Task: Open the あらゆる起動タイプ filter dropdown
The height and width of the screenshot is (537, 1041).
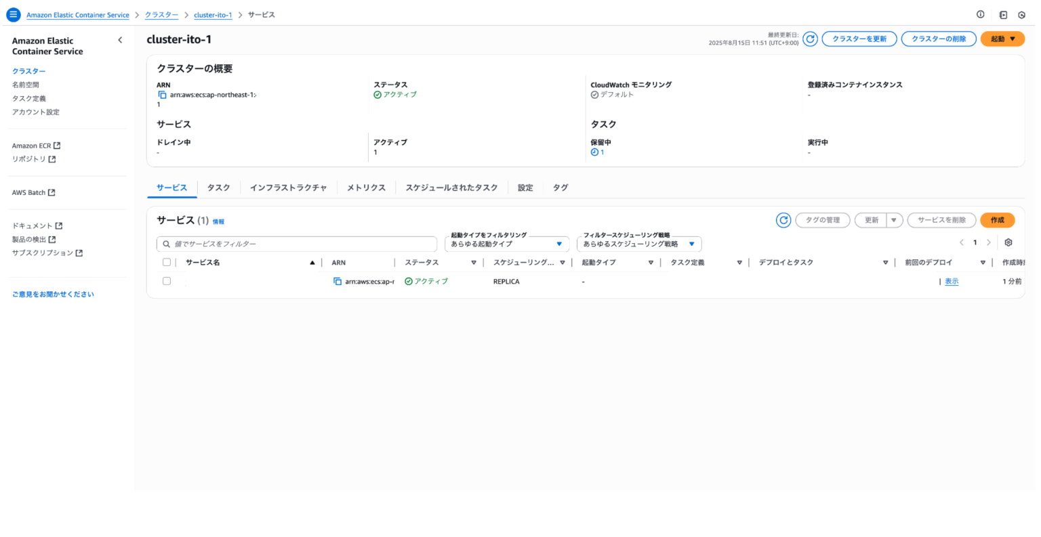Action: 507,244
